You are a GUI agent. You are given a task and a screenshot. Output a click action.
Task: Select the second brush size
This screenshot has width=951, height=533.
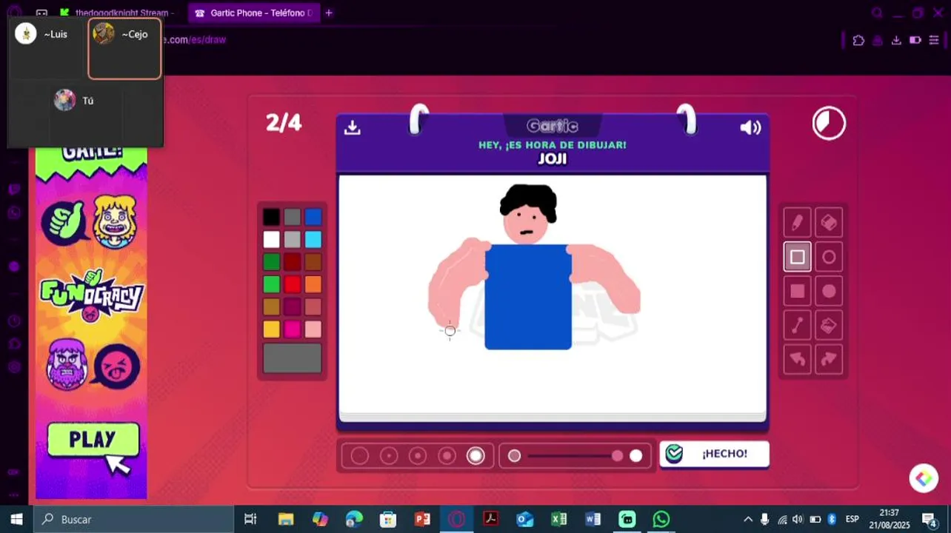click(x=389, y=456)
